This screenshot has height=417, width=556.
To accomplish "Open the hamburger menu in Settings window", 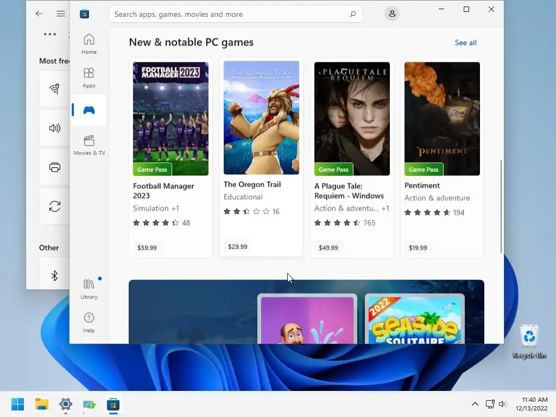I will click(61, 14).
